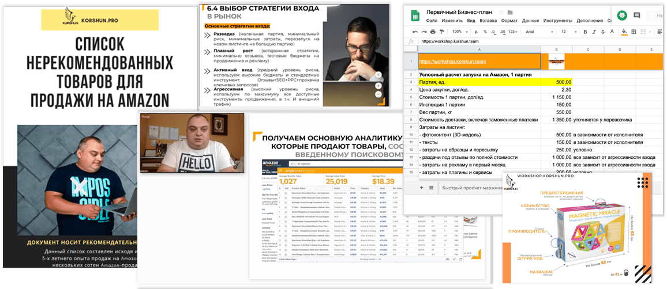Open the Инструменты menu
667x289 pixels.
(x=558, y=20)
